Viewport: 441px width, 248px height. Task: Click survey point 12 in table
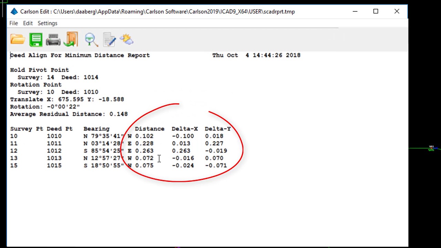14,151
